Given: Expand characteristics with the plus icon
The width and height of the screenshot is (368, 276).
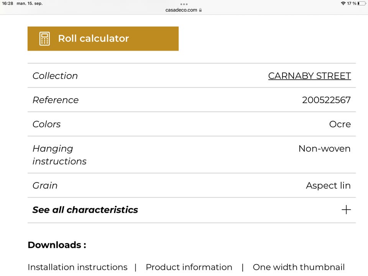Looking at the screenshot, I should (x=346, y=210).
